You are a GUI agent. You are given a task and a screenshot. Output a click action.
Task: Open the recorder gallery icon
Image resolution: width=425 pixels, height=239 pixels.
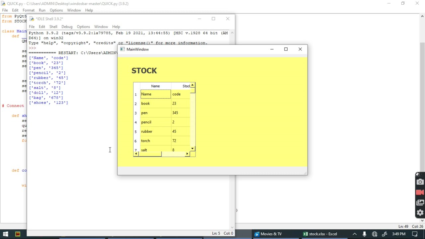(x=420, y=202)
